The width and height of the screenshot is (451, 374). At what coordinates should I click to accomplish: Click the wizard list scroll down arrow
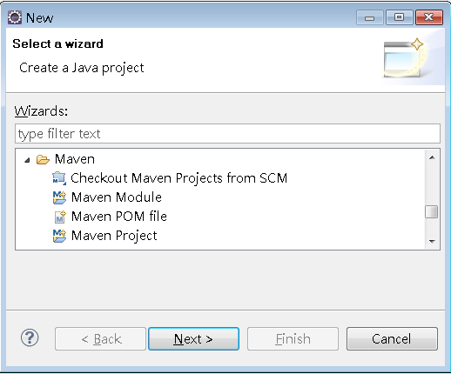(432, 241)
